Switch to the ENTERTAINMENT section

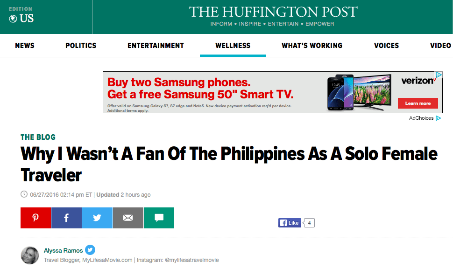(156, 45)
